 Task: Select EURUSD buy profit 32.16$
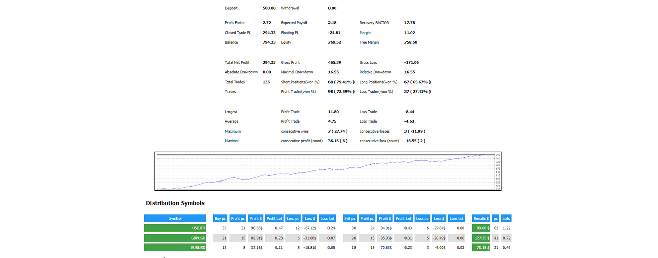tap(256, 247)
